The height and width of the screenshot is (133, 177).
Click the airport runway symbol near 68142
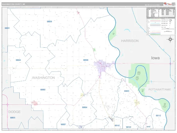pos(111,119)
